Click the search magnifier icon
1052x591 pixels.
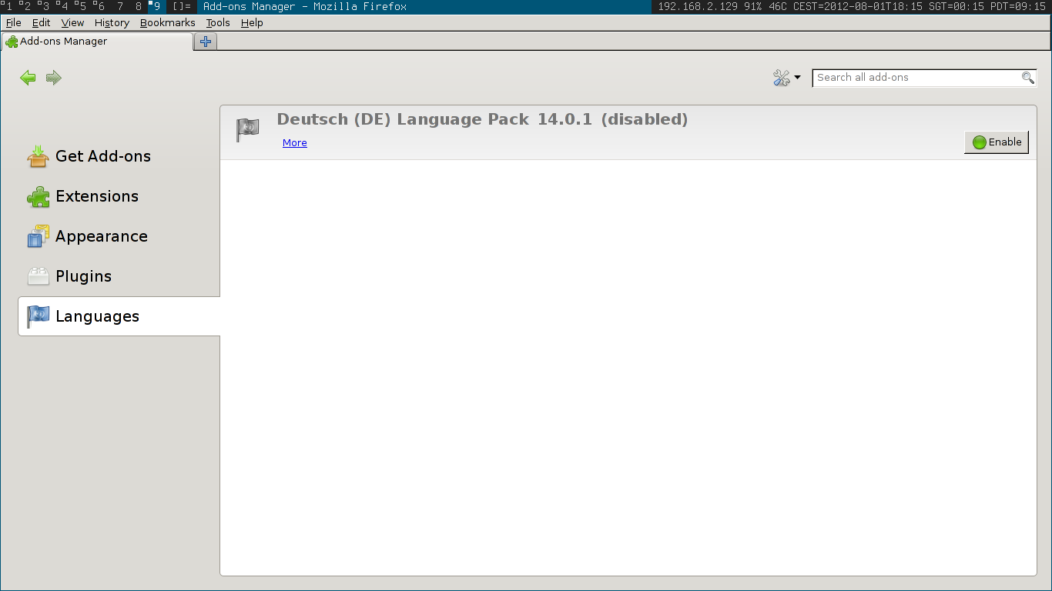[1027, 78]
